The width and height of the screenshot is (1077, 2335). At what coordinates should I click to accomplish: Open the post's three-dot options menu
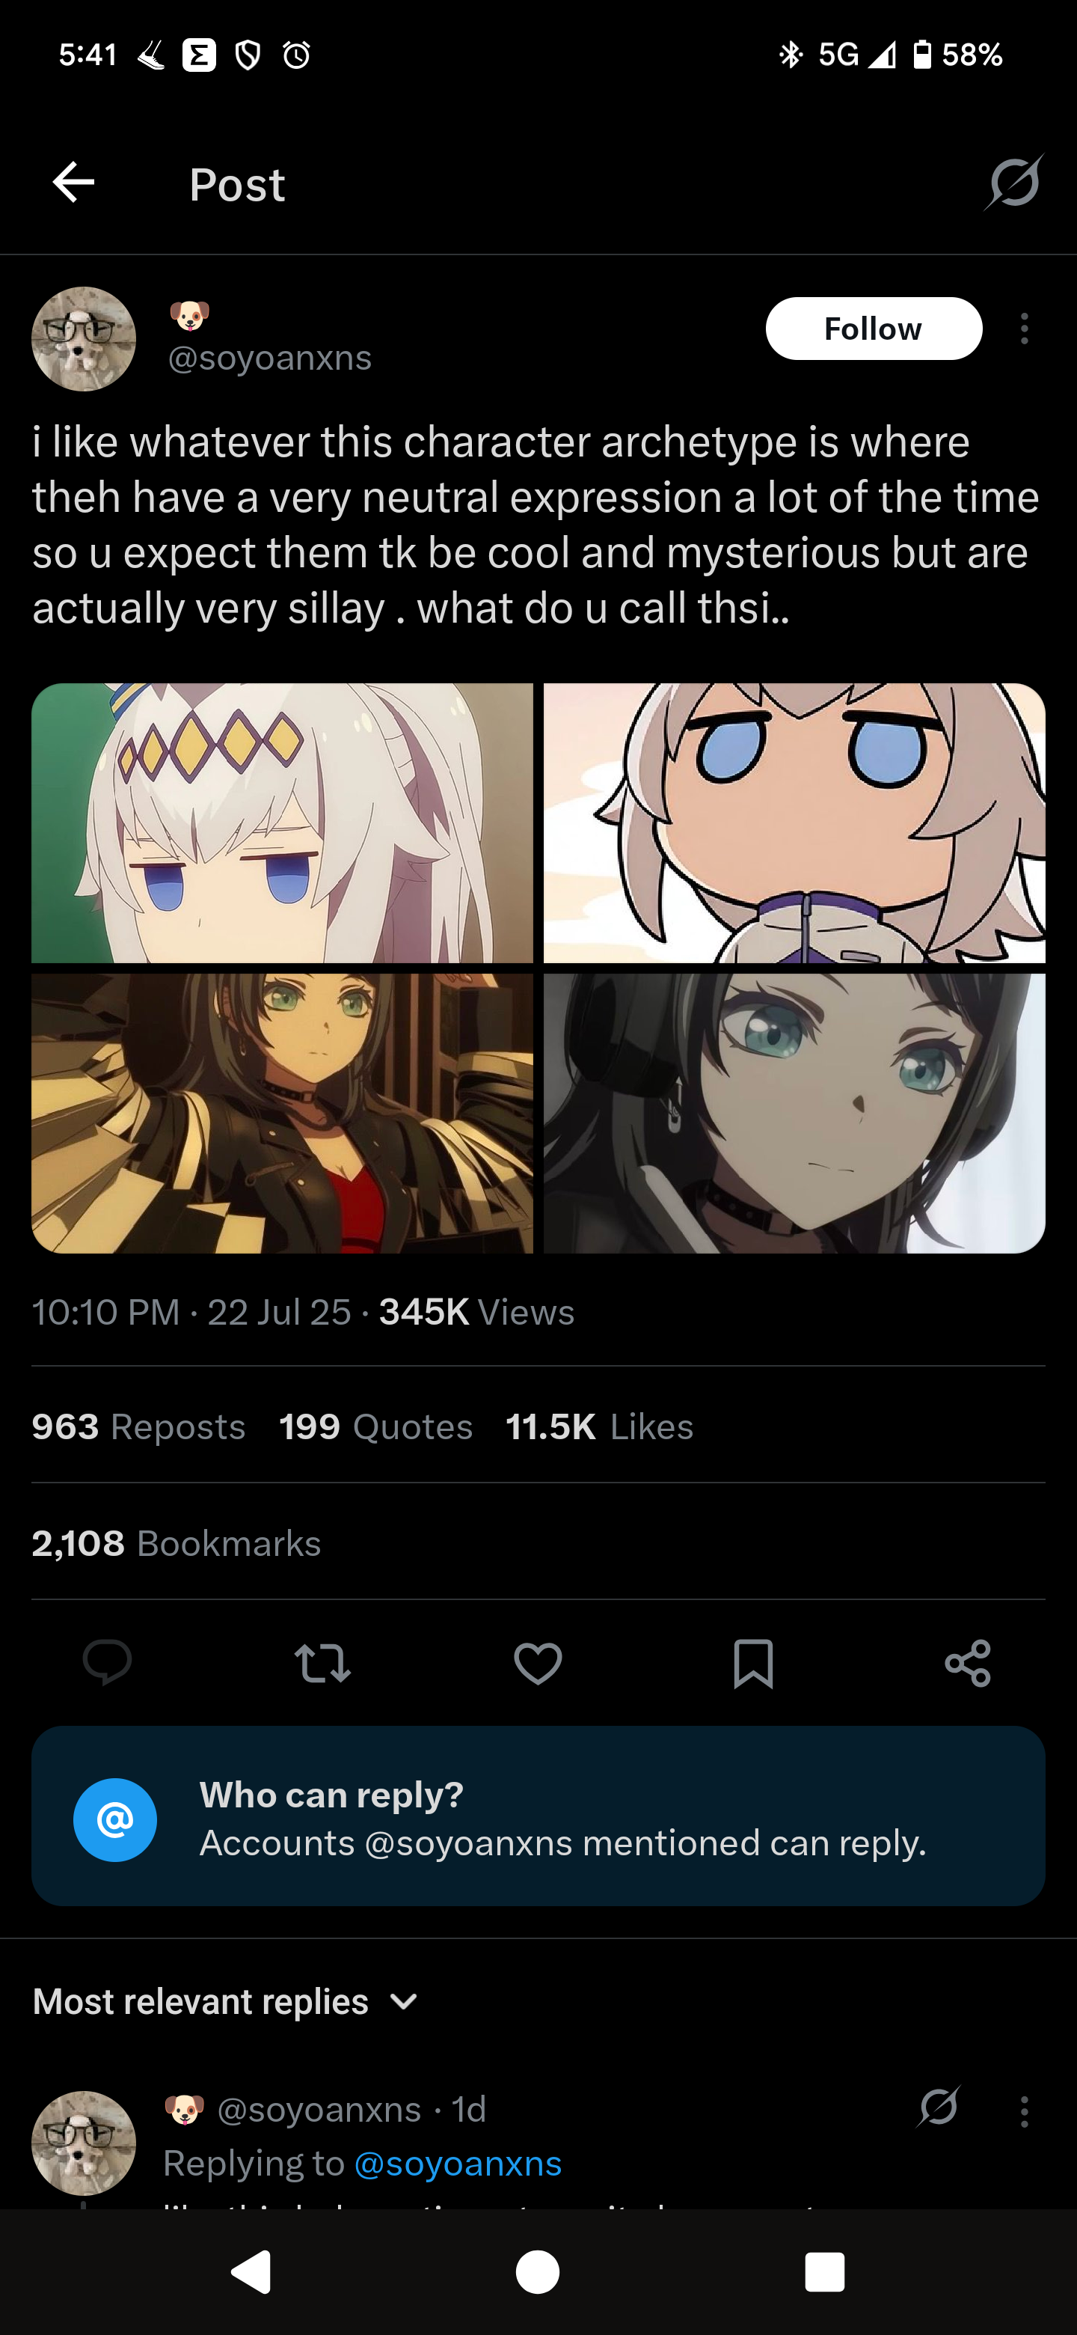pos(1025,328)
